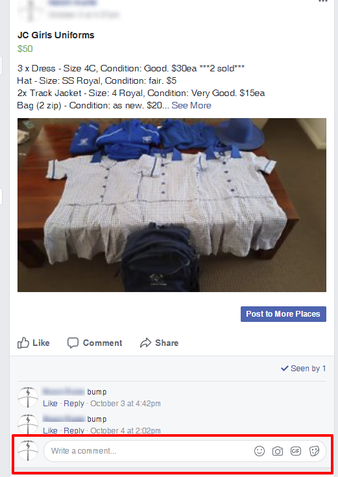The height and width of the screenshot is (477, 338).
Task: Open the GIF picker in comment box
Action: pyautogui.click(x=296, y=451)
